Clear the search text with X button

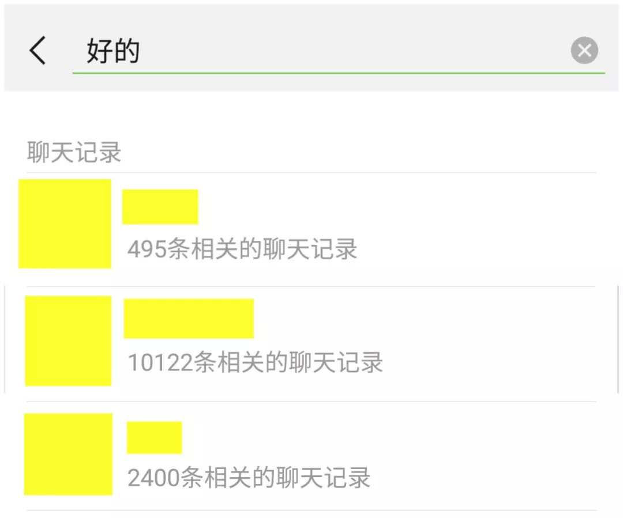point(584,51)
